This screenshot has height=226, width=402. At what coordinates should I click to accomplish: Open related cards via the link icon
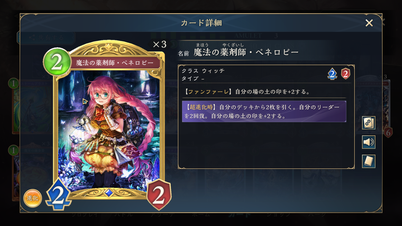(x=368, y=123)
